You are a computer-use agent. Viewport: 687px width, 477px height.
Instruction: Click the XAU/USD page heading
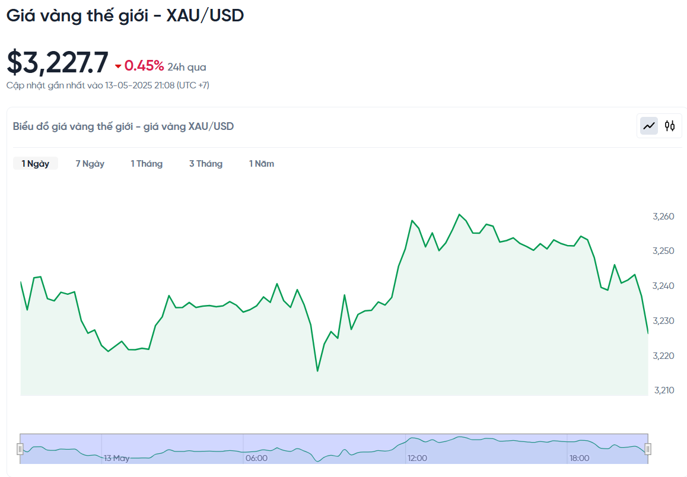coord(125,15)
